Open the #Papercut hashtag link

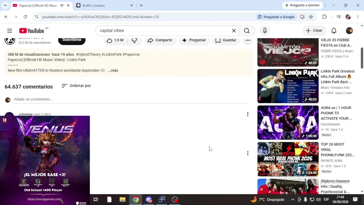(131, 54)
